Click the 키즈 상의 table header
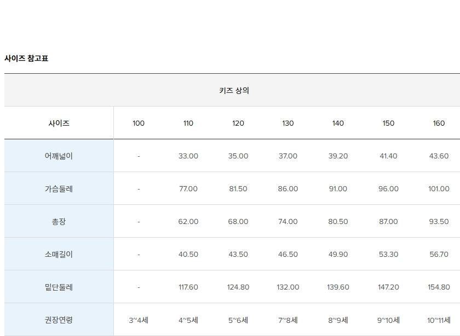The image size is (460, 336). 234,91
